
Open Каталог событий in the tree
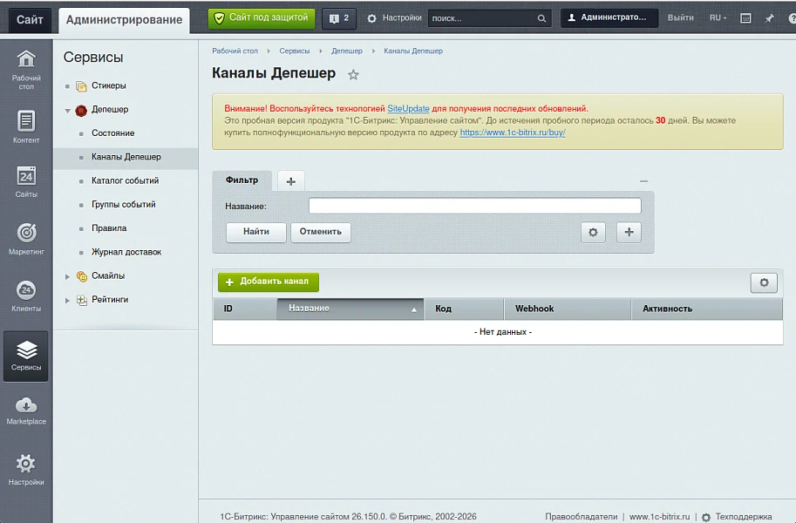125,180
